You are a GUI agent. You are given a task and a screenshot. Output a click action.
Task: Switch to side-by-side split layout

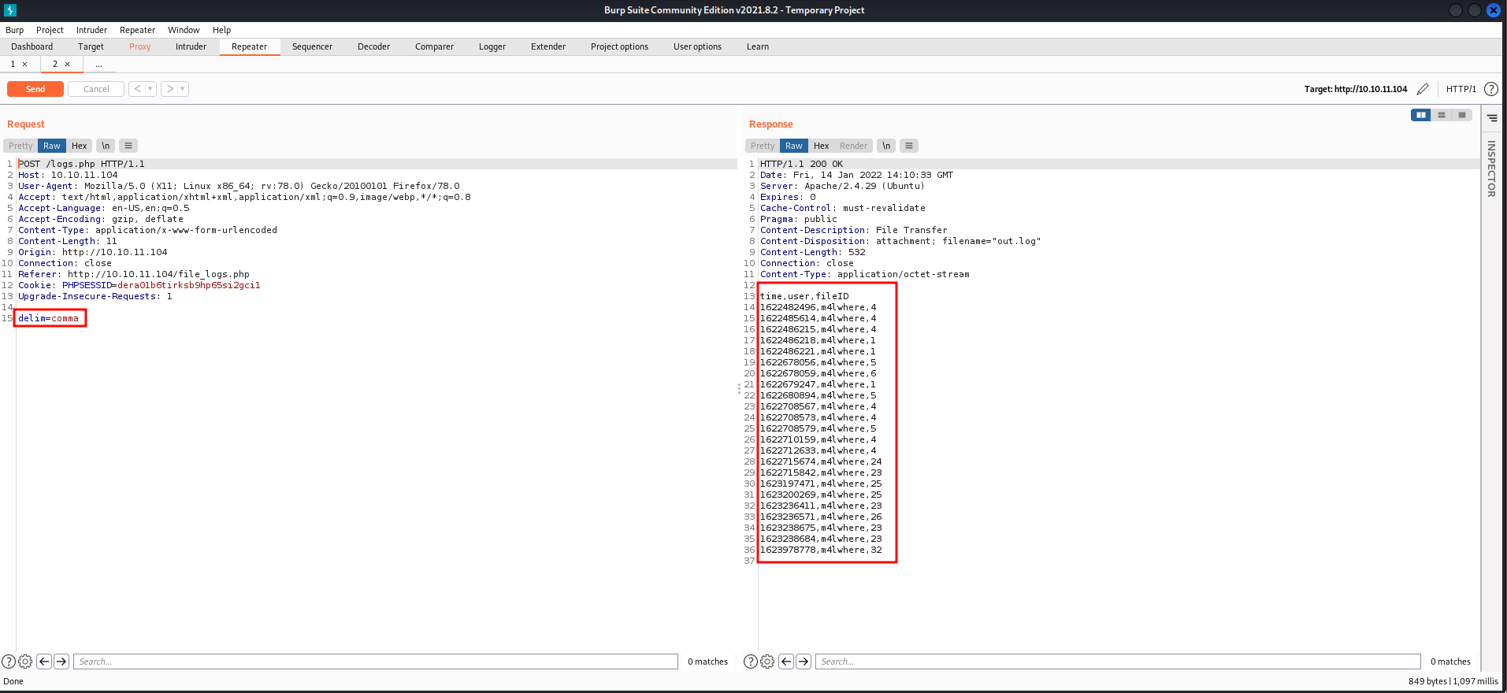click(x=1420, y=115)
